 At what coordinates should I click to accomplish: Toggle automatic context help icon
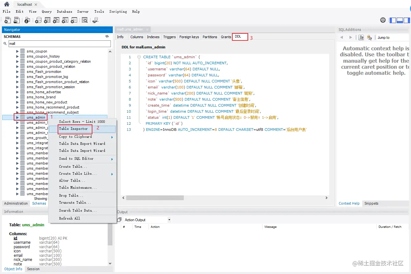click(x=370, y=38)
